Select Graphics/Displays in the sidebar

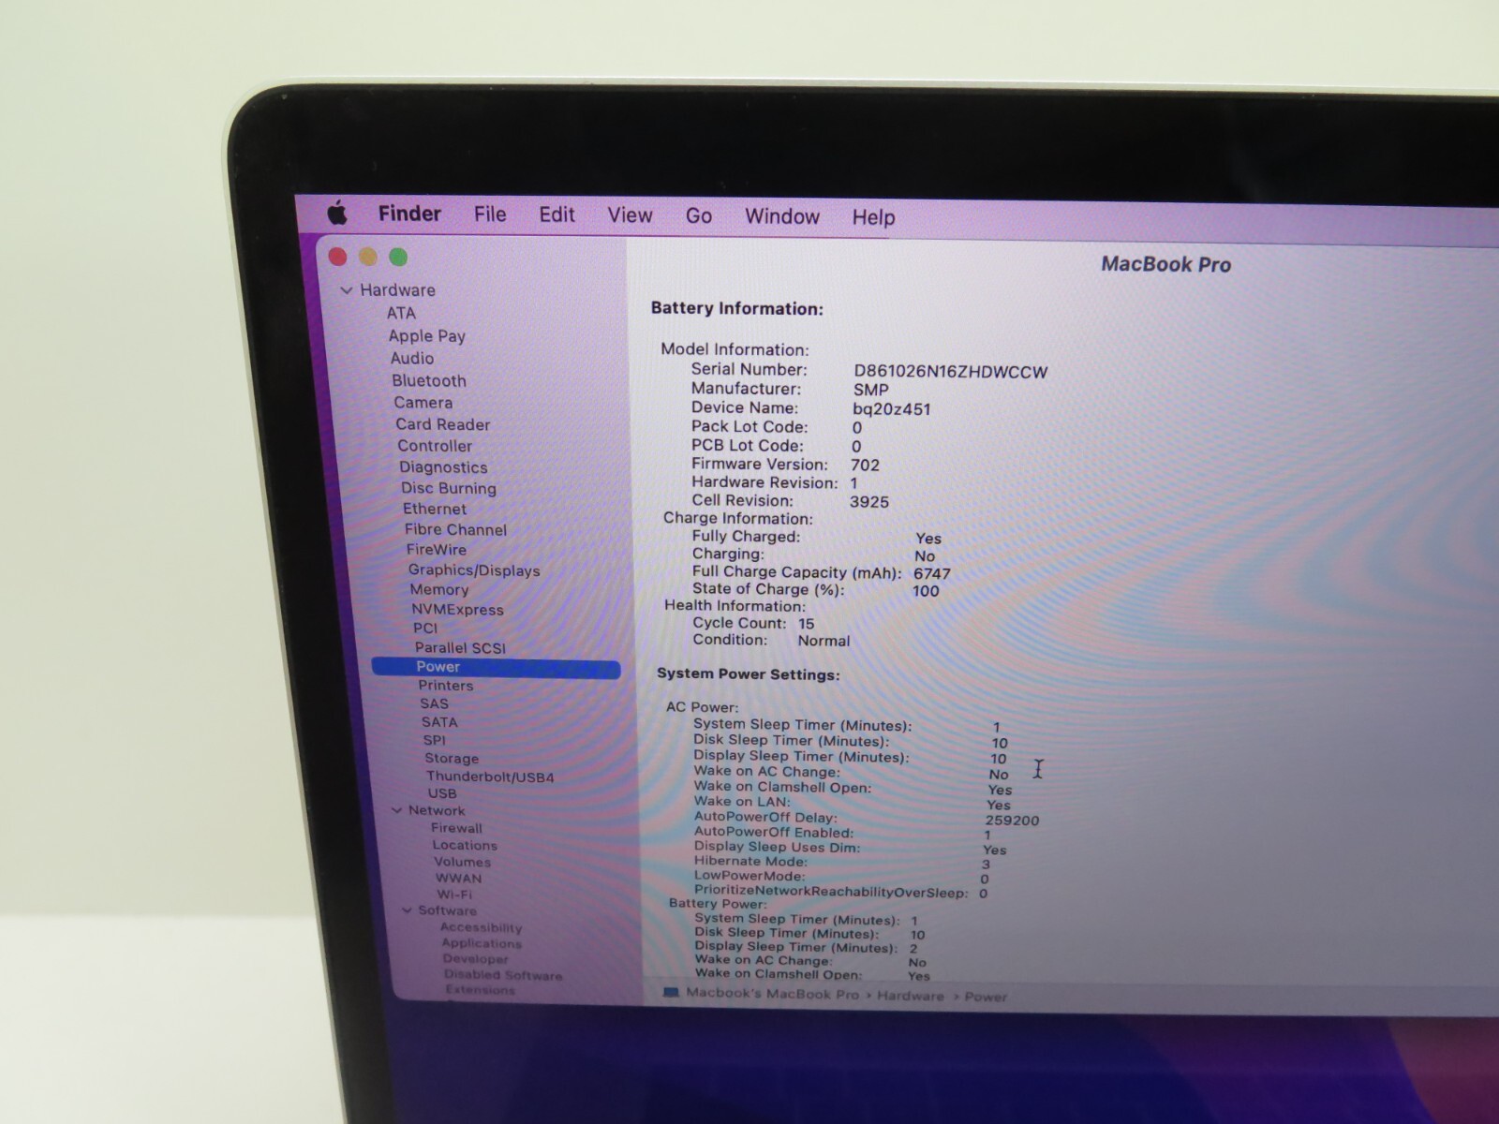(474, 569)
